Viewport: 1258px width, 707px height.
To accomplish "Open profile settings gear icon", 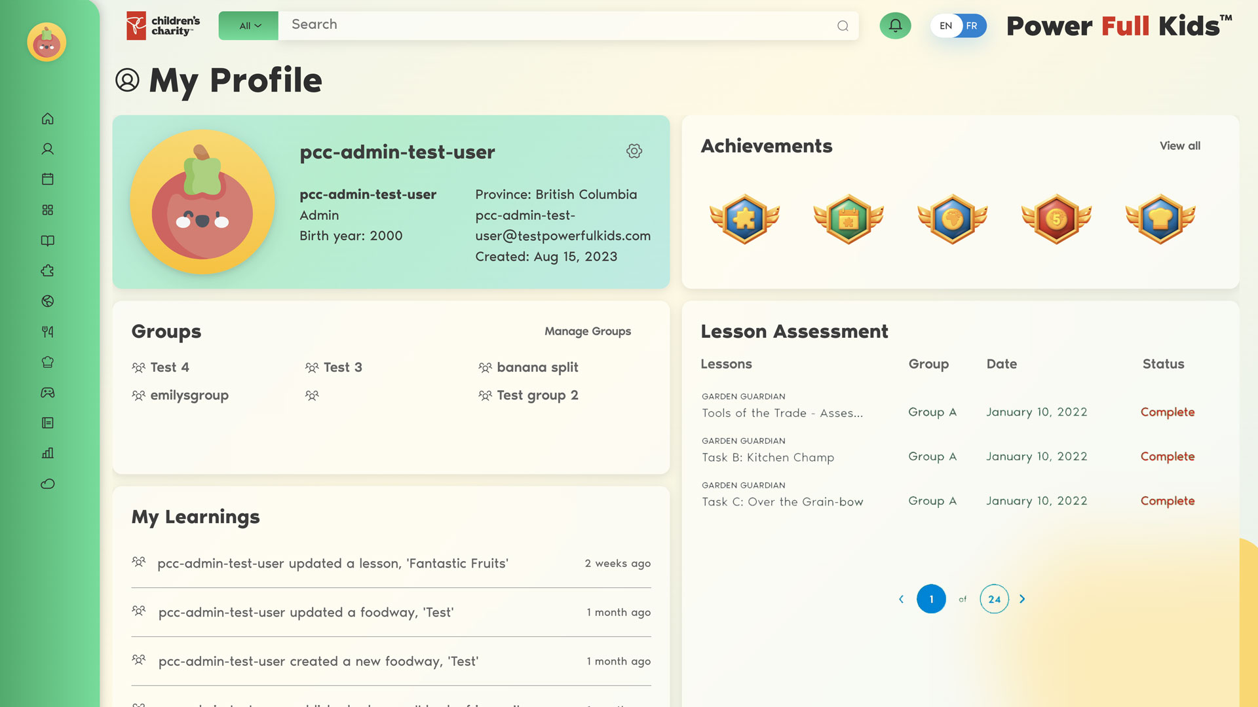I will (634, 151).
